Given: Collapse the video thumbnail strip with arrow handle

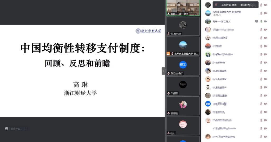Looking at the screenshot, I should (163, 71).
